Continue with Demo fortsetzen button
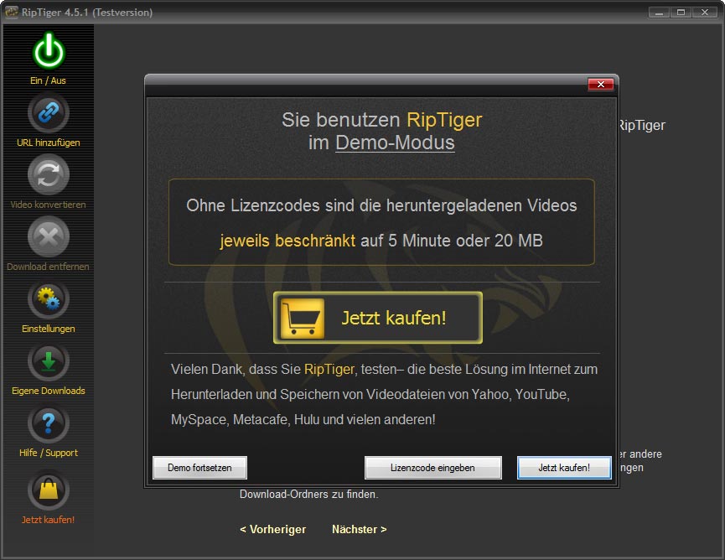Viewport: 725px width, 560px height. tap(199, 468)
